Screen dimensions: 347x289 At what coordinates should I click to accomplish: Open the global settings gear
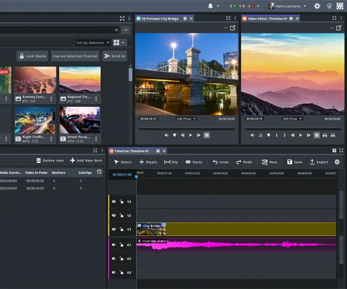[317, 6]
